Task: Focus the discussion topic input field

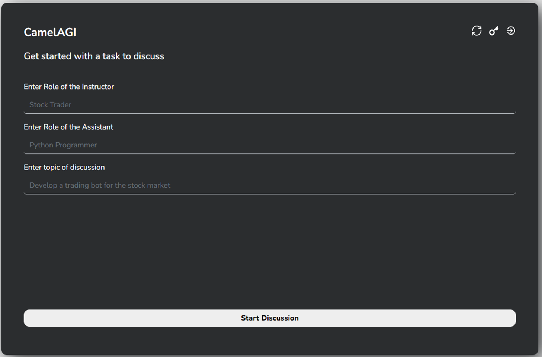Action: click(x=269, y=185)
